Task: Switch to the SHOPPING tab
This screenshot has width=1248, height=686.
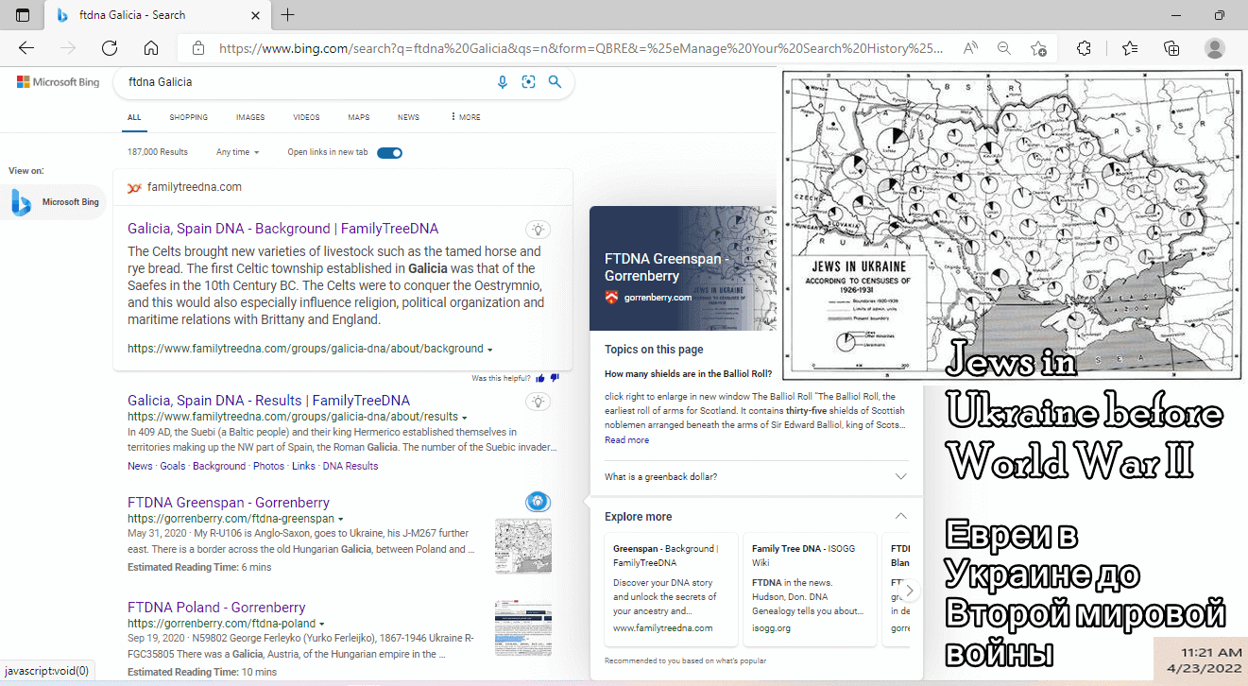Action: click(188, 117)
